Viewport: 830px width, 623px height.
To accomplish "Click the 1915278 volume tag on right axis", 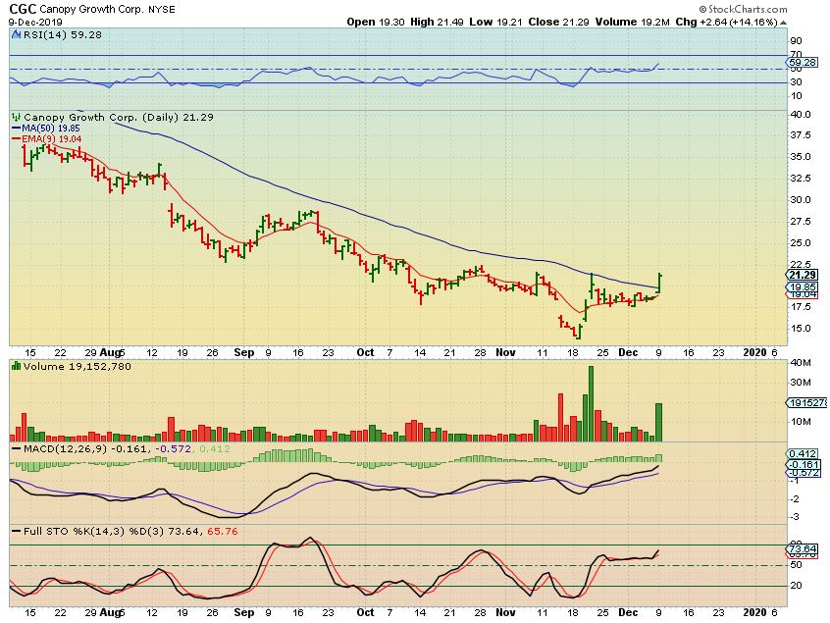I will [x=806, y=403].
